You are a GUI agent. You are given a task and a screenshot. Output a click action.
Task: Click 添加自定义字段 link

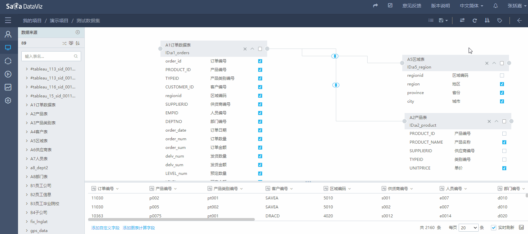tap(105, 228)
